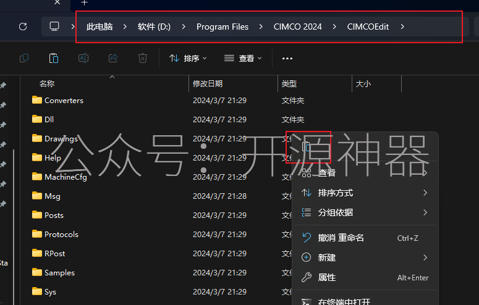Select the Drawings folder
This screenshot has height=305, width=479.
coord(61,139)
